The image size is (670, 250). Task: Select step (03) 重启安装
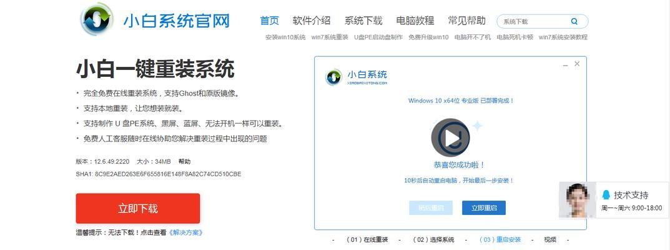(500, 240)
